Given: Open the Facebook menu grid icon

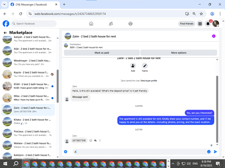Looking at the screenshot, I should click(200, 24).
